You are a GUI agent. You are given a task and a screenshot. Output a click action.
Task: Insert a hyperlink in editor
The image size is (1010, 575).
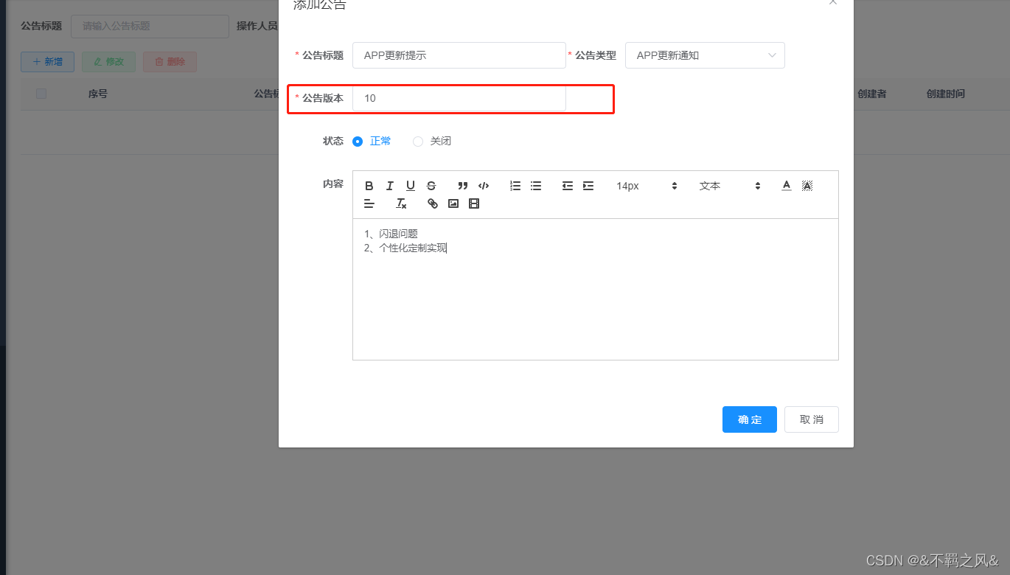coord(433,203)
